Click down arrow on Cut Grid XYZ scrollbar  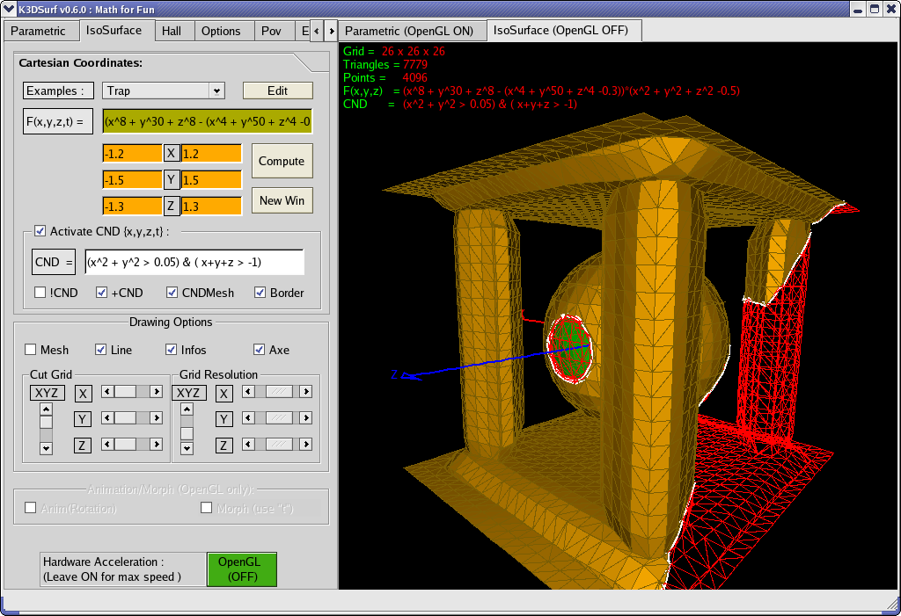click(47, 448)
